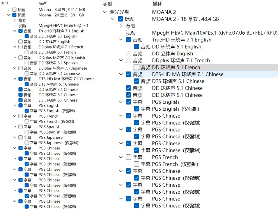Collapse DDplus 7.1 French node in MOANA 2 pane
The image size is (278, 209).
(x=121, y=60)
